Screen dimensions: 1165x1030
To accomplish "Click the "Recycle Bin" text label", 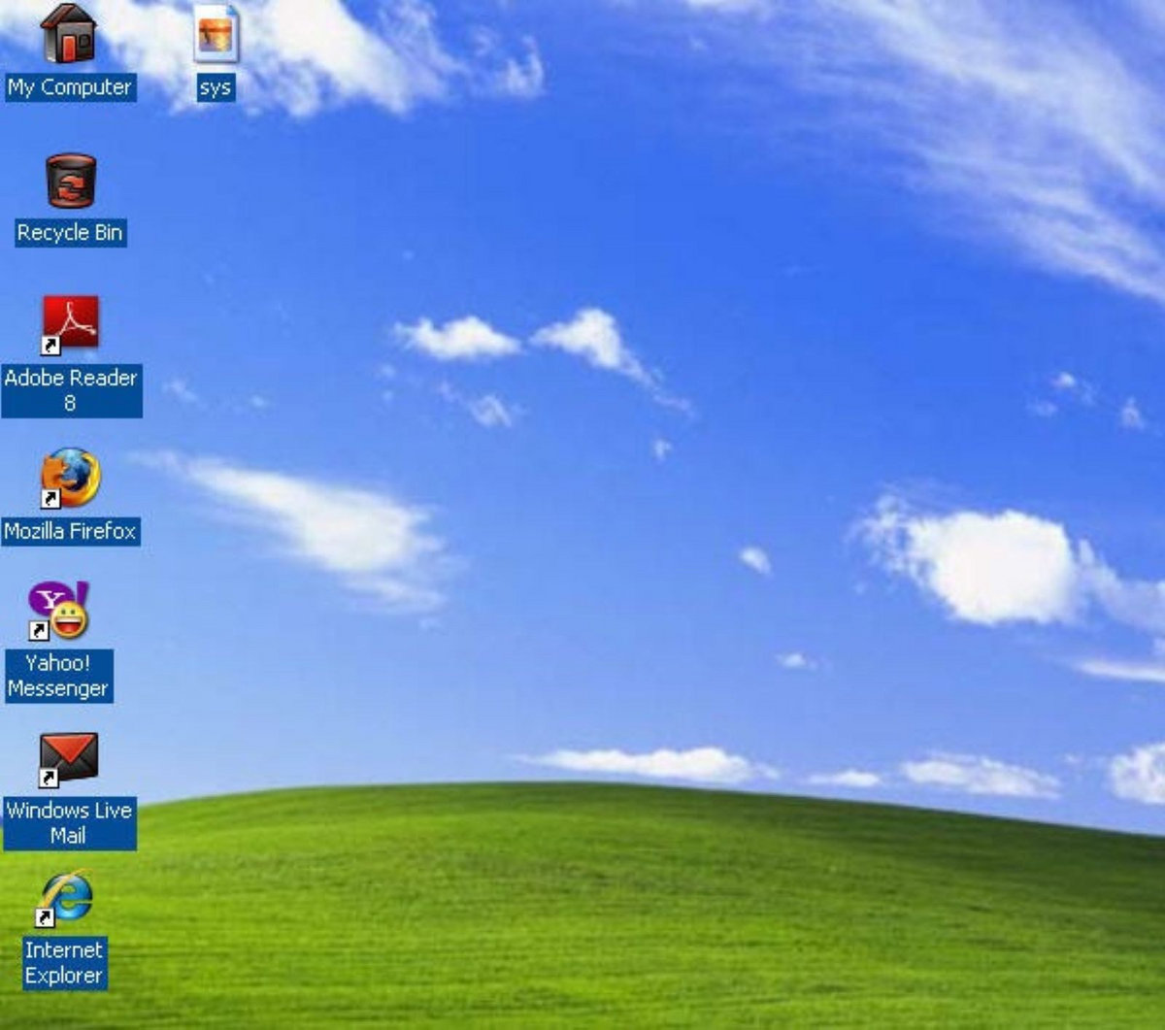I will pyautogui.click(x=70, y=233).
